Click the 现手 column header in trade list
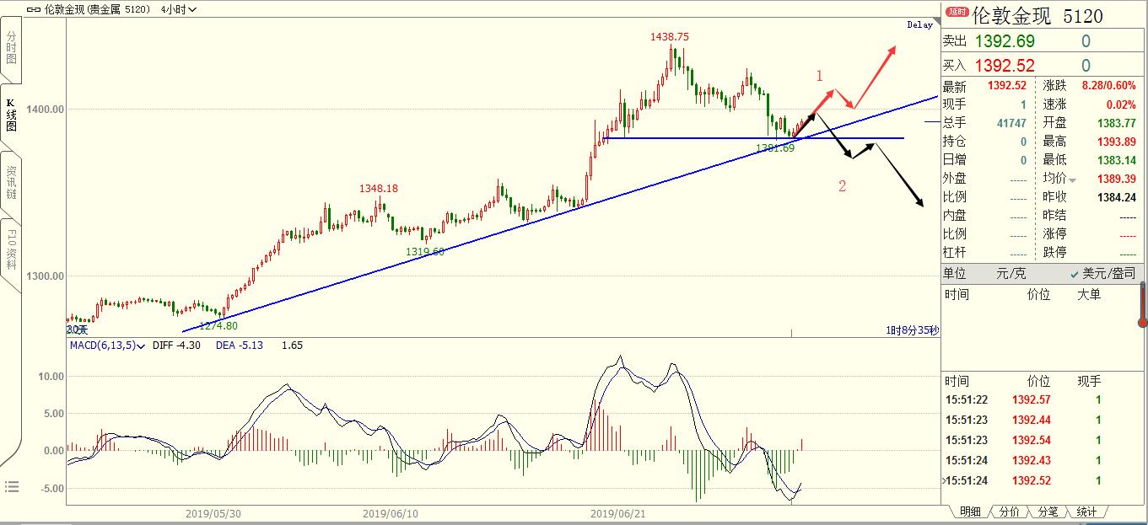Viewport: 1148px width, 525px height. click(x=1089, y=382)
